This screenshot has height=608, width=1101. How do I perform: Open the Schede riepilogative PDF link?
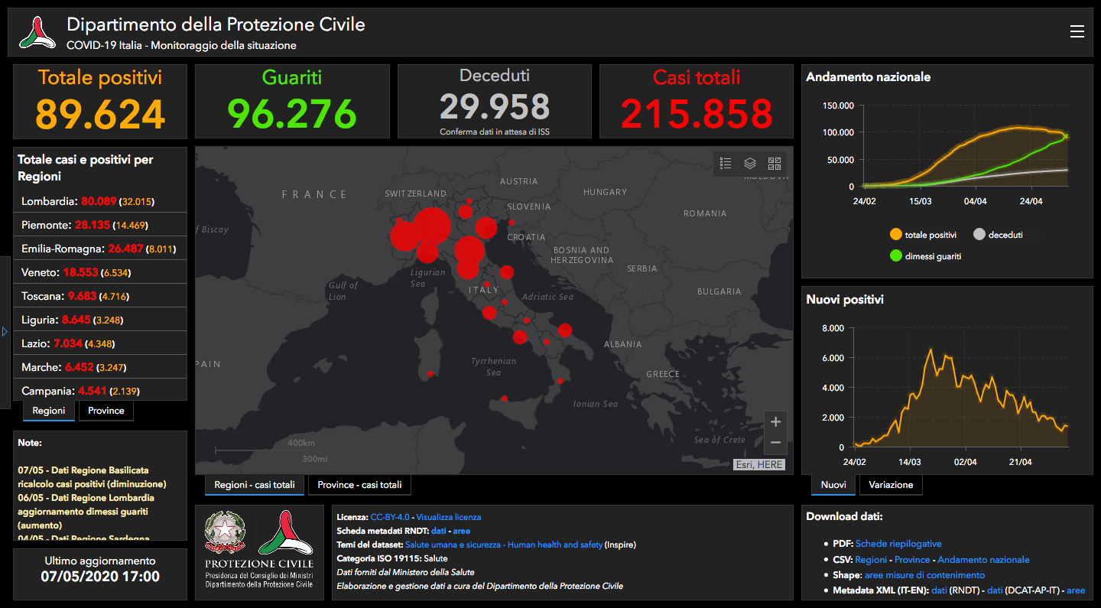click(x=898, y=544)
